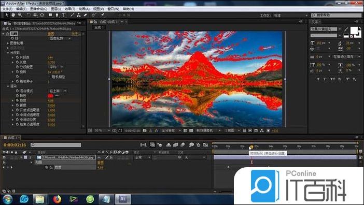Open the resolution dropdown showing 全分辨率
The image size is (364, 205).
(171, 130)
